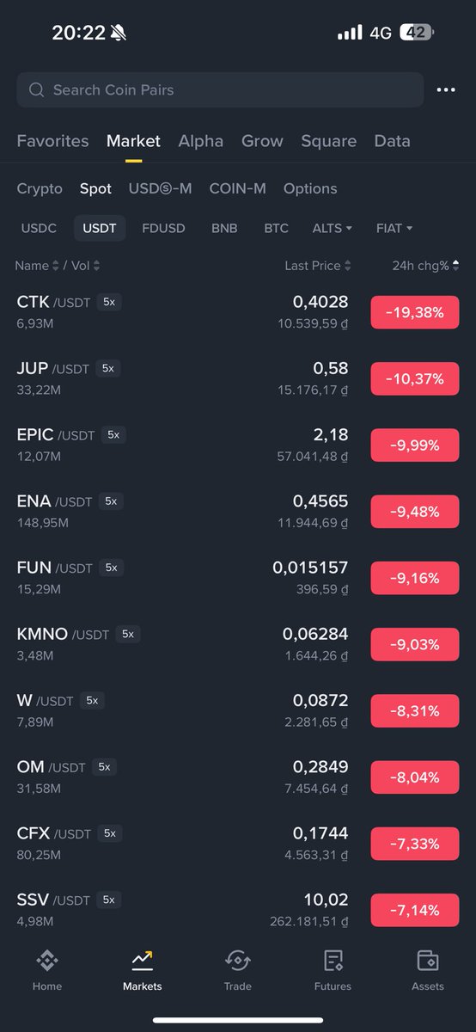Viewport: 476px width, 1032px height.
Task: Open the JUP/USDT pair row
Action: 238,378
